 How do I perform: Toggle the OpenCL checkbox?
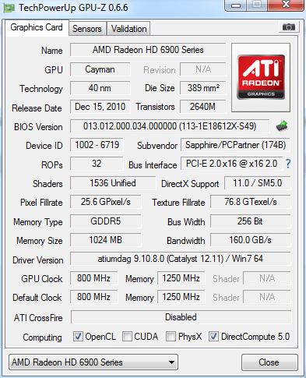point(78,337)
